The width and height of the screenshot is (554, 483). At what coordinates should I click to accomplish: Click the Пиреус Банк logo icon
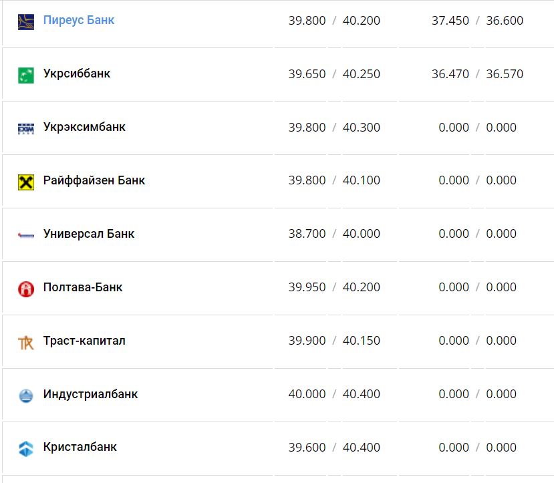(26, 21)
